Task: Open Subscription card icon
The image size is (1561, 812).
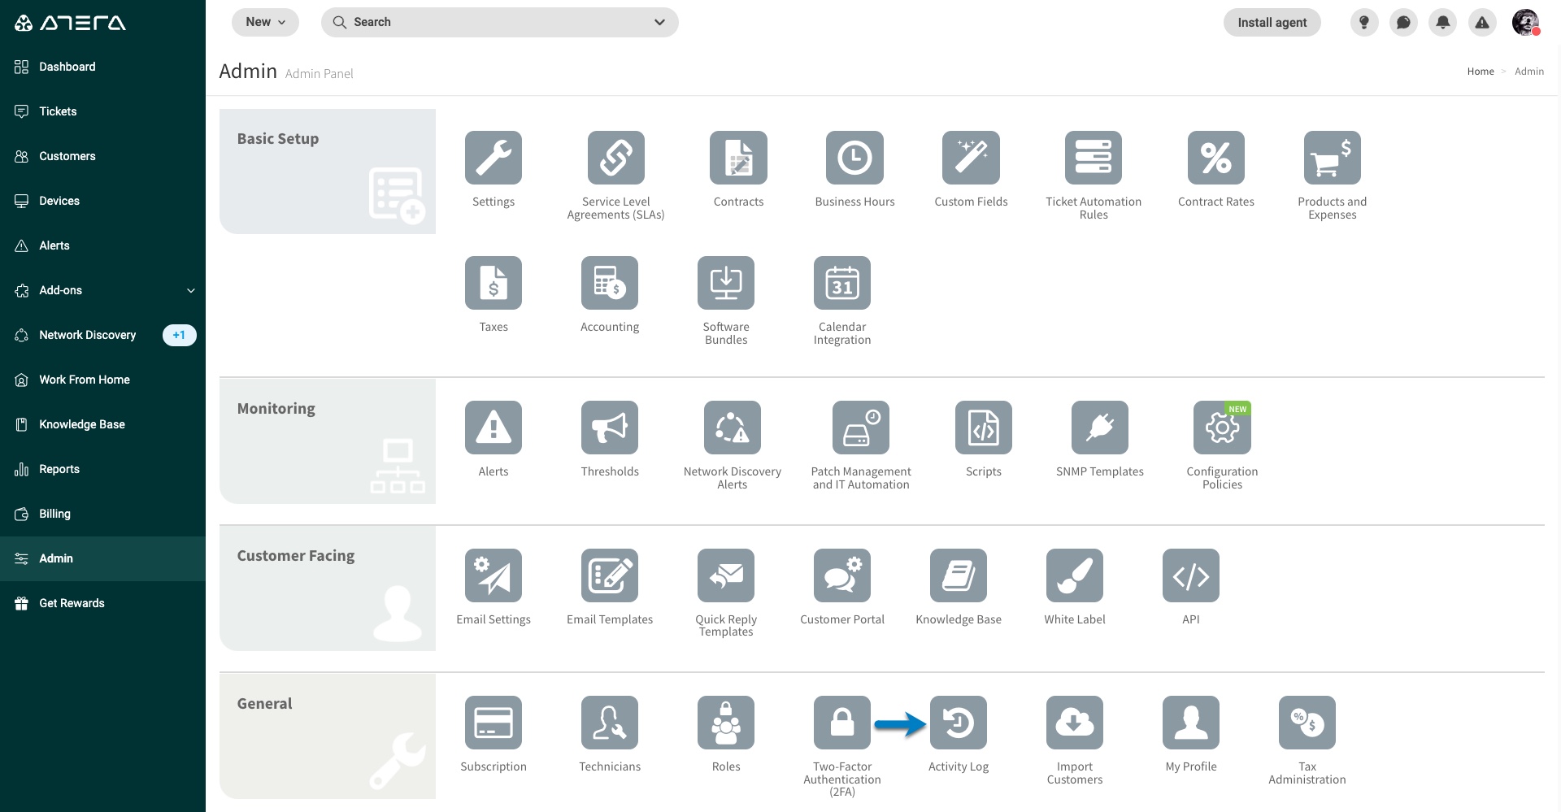Action: [x=494, y=723]
